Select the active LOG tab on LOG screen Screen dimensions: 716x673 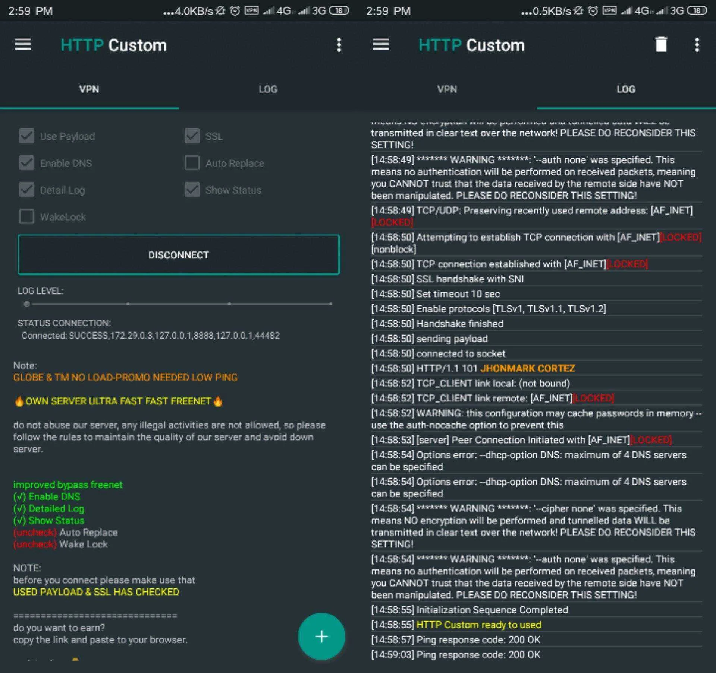coord(626,89)
